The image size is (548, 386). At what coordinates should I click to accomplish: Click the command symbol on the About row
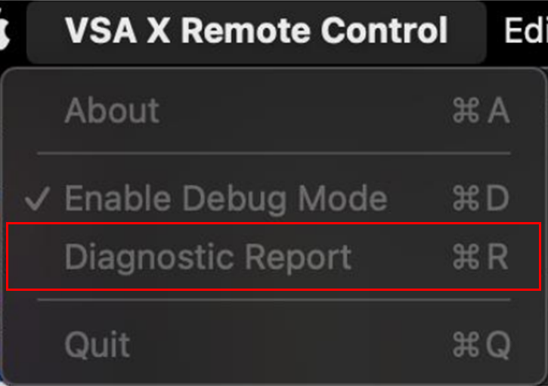pyautogui.click(x=466, y=111)
